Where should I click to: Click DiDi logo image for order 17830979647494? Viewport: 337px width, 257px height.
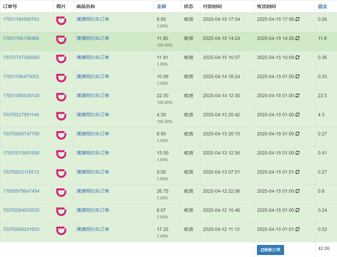61,192
